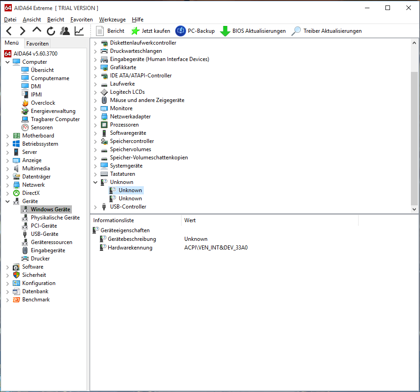Image resolution: width=420 pixels, height=392 pixels.
Task: Click the Mäuse und andere Zeigegeräte icon
Action: [x=104, y=100]
